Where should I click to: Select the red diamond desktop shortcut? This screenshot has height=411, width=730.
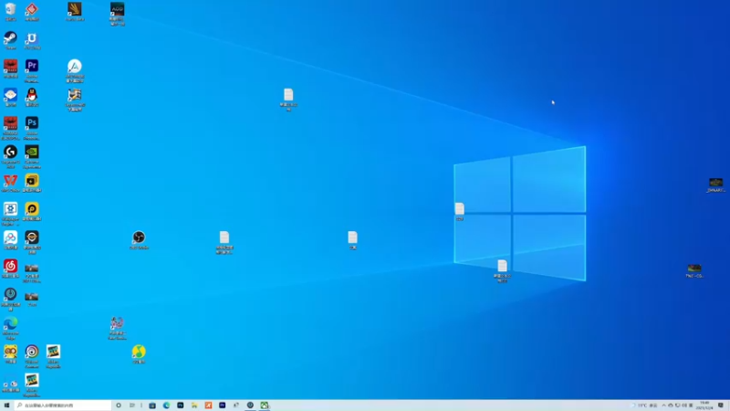[x=32, y=12]
